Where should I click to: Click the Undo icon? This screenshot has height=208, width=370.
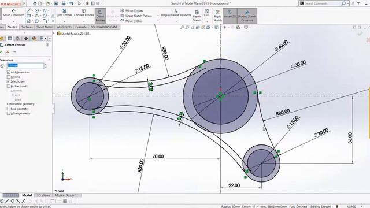(71, 3)
